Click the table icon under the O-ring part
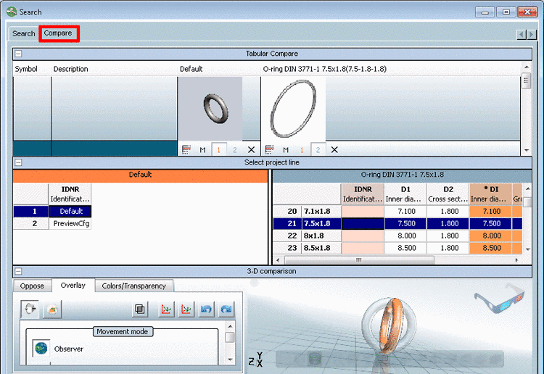 [270, 150]
